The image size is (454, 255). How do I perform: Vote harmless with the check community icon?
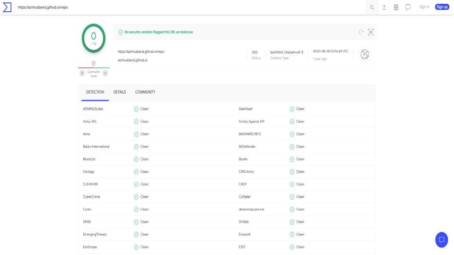click(105, 73)
